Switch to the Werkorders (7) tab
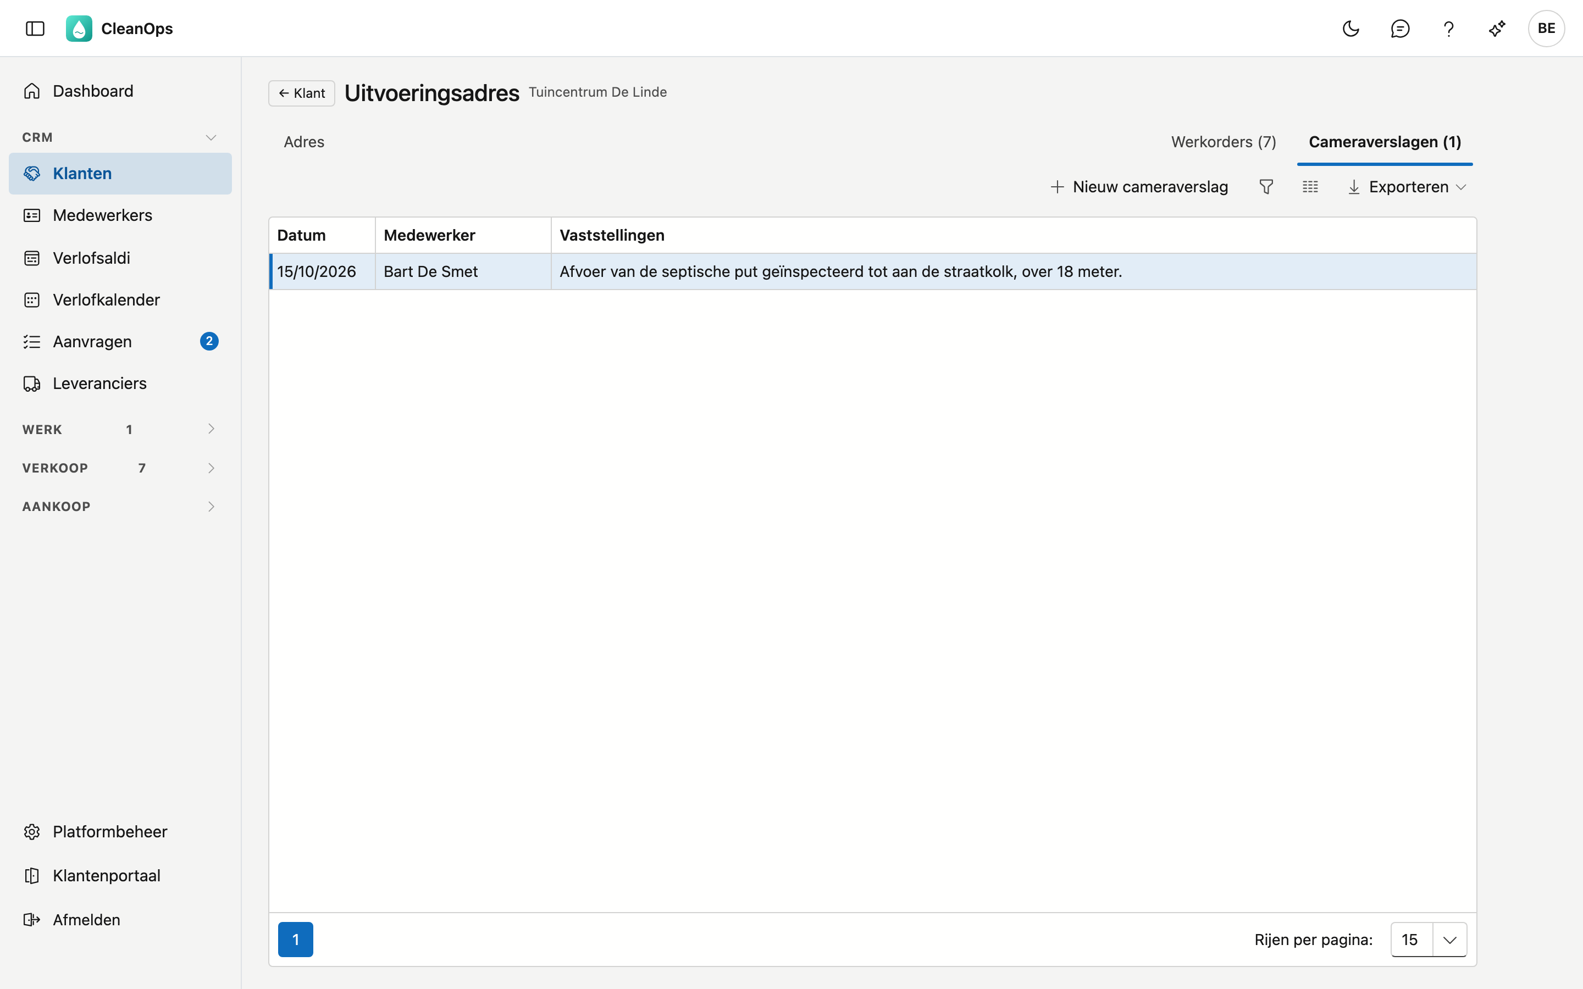Screen dimensions: 1583x989 [1223, 142]
